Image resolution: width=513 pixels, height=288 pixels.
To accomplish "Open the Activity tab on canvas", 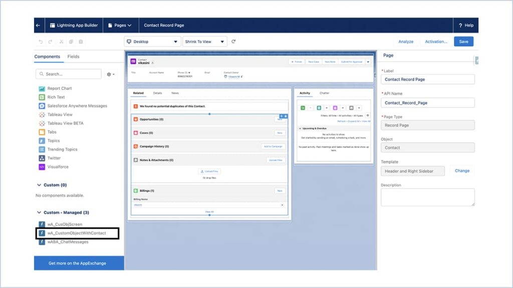I will 305,93.
